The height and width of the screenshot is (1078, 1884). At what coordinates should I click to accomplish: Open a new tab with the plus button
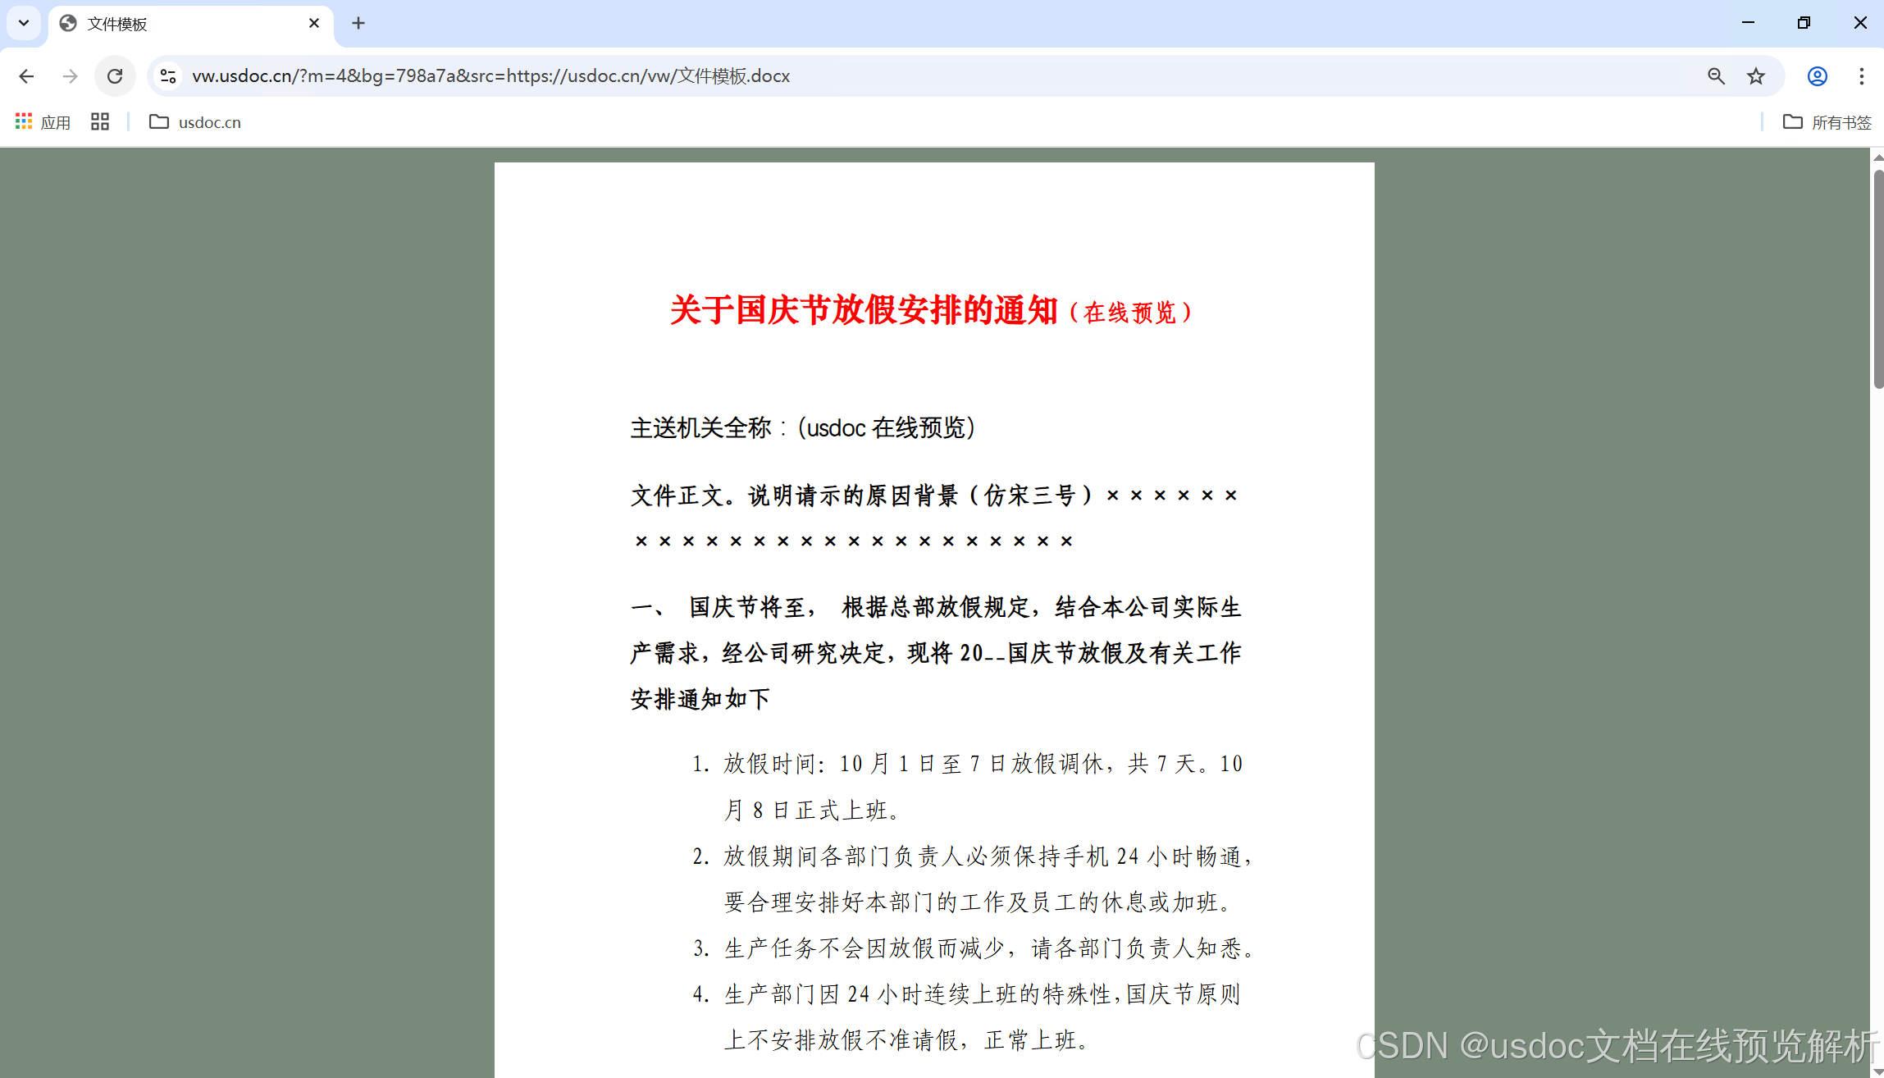358,23
